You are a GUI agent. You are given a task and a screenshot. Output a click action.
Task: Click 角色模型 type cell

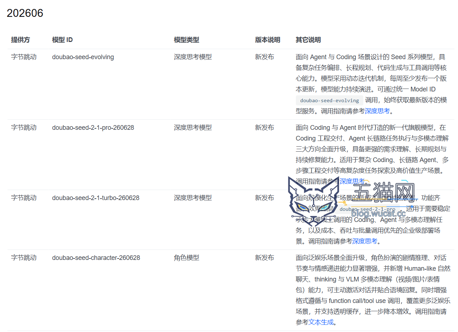point(186,258)
